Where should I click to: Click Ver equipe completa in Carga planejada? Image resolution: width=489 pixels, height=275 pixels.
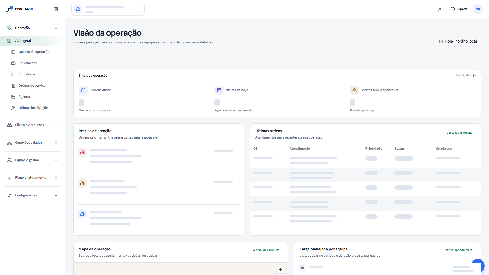pos(459,250)
